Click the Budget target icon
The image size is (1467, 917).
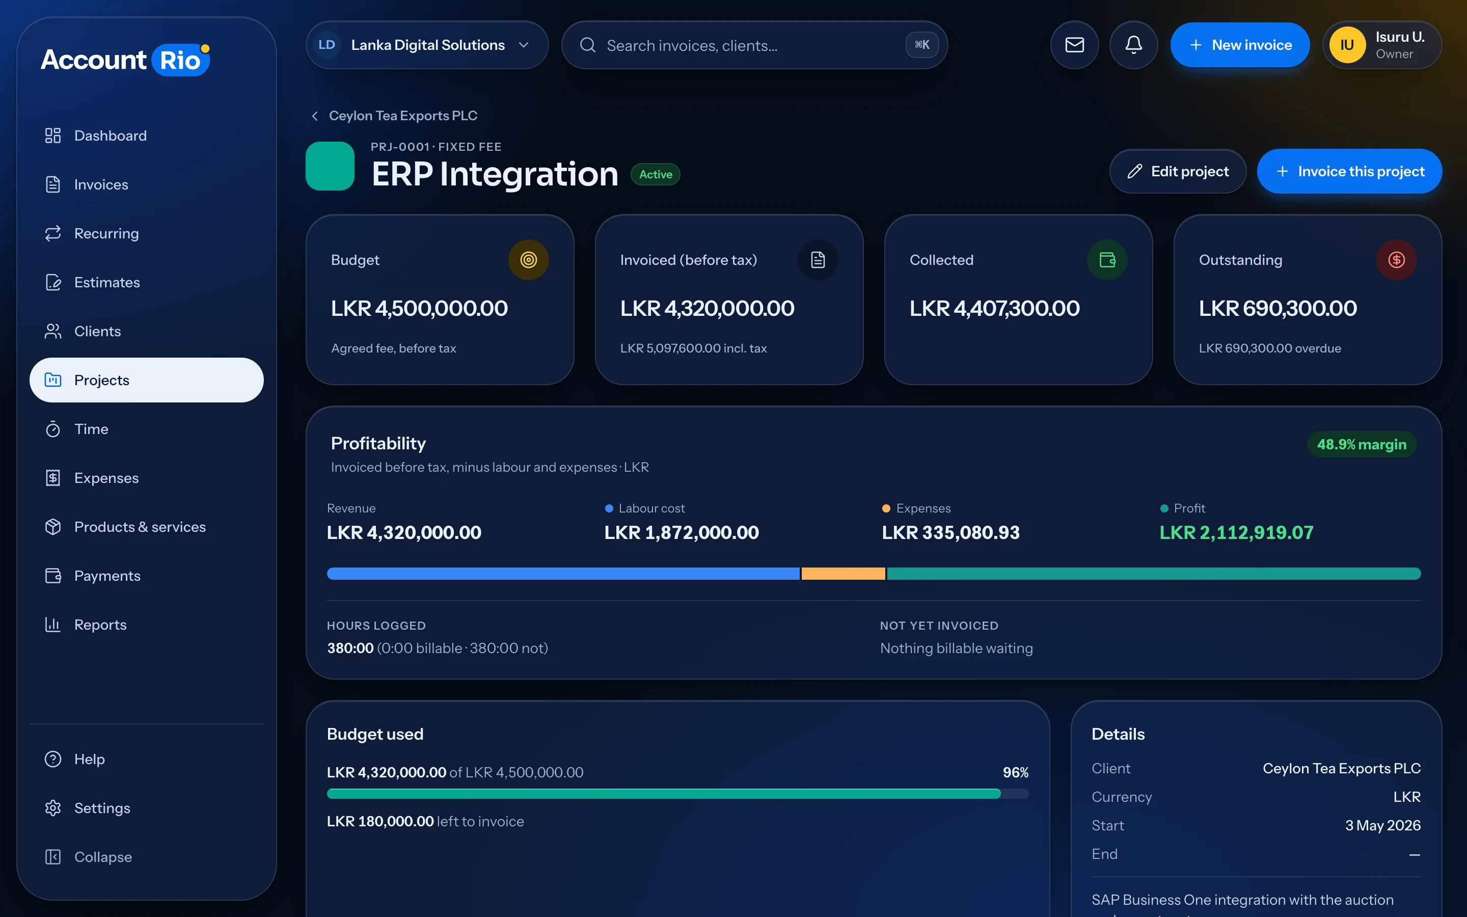click(x=529, y=260)
